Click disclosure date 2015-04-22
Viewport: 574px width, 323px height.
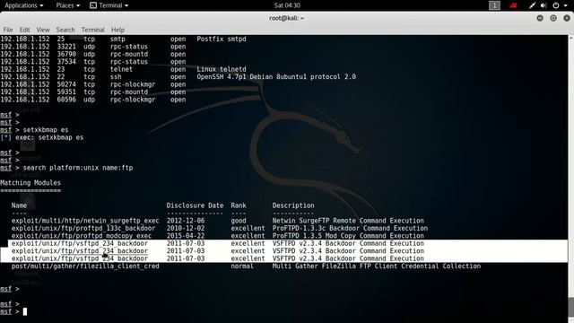186,236
